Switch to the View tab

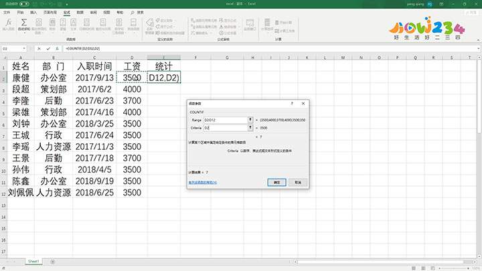click(106, 12)
